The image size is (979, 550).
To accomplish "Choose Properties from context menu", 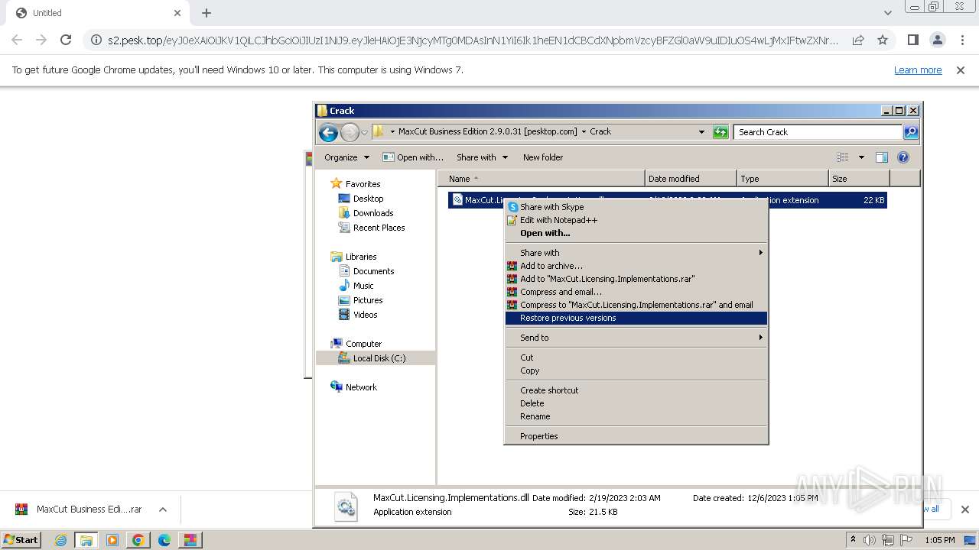I will pyautogui.click(x=636, y=436).
